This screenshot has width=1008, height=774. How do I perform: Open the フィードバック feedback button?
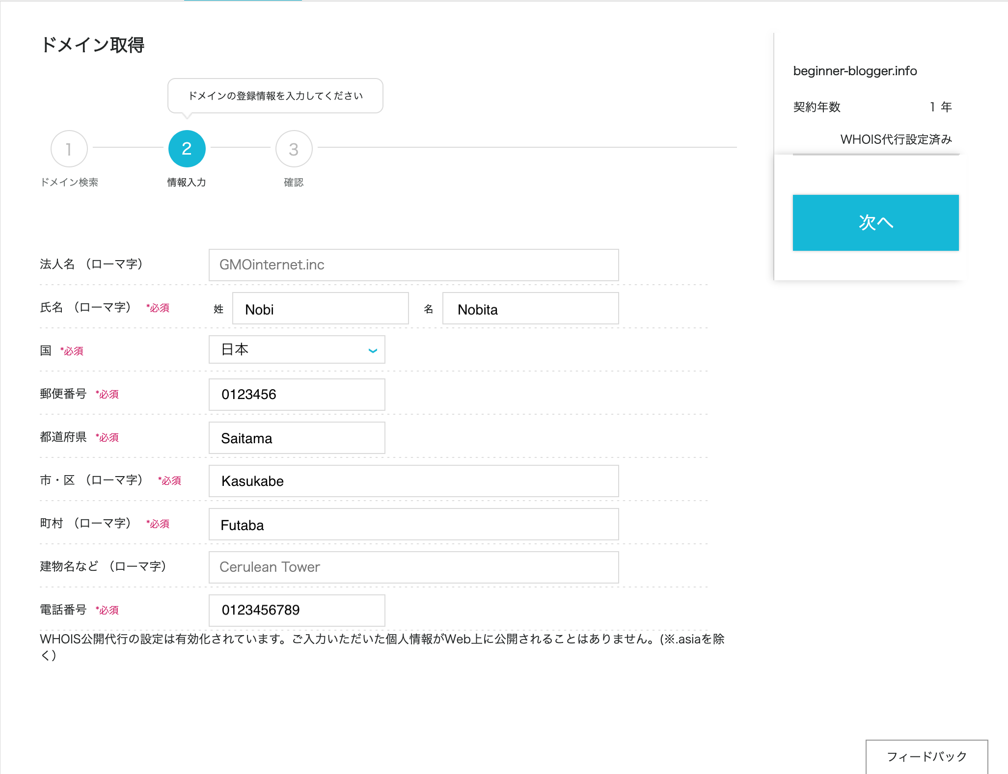[926, 756]
